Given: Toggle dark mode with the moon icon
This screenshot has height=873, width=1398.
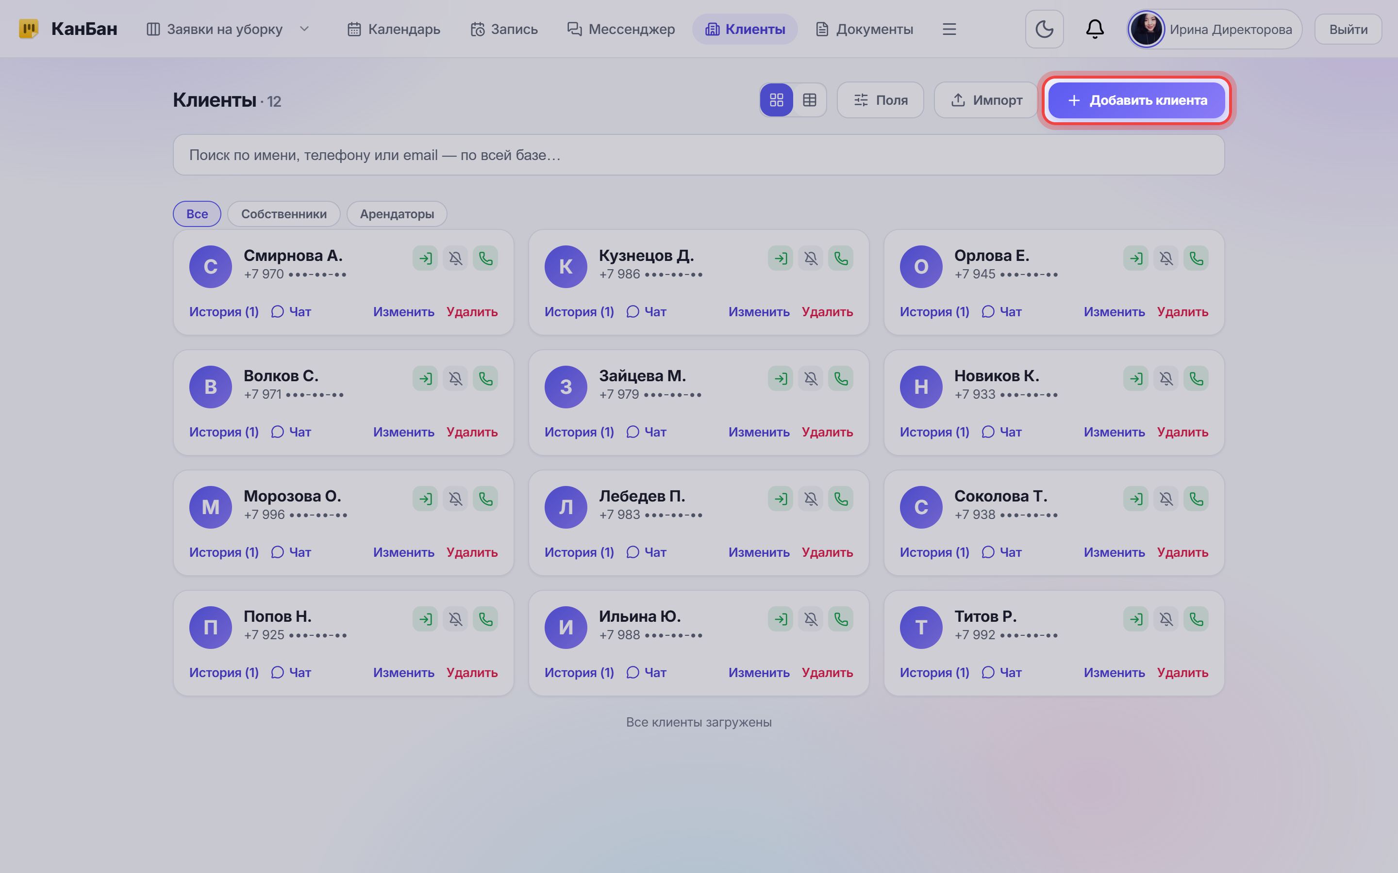Looking at the screenshot, I should click(x=1044, y=29).
